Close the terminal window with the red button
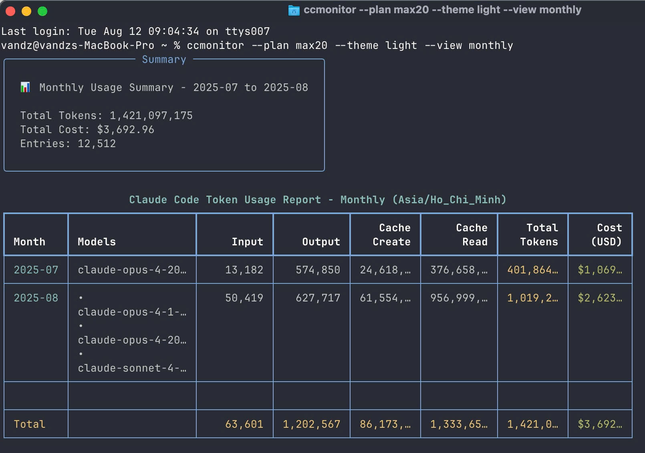Screen dimensions: 645x453 click(10, 11)
